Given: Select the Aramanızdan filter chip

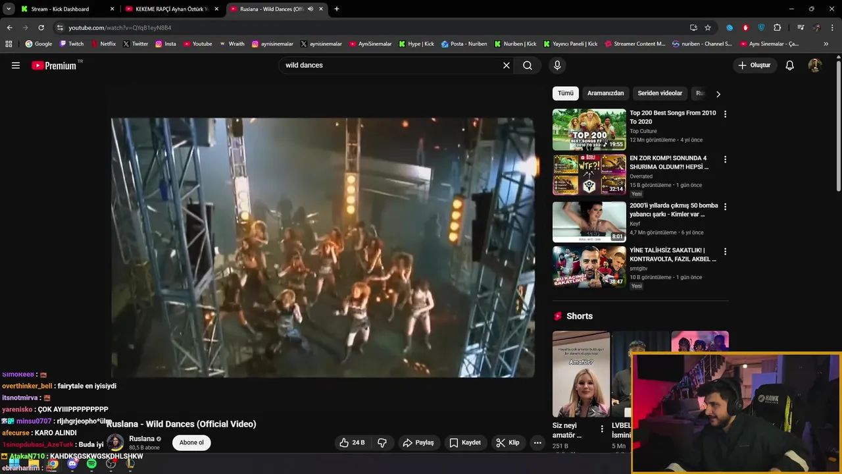Looking at the screenshot, I should click(x=605, y=93).
